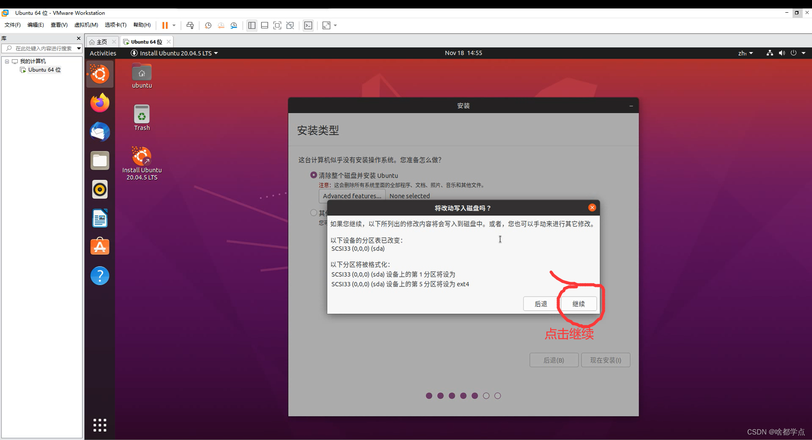Open Files from the dock

(x=100, y=161)
